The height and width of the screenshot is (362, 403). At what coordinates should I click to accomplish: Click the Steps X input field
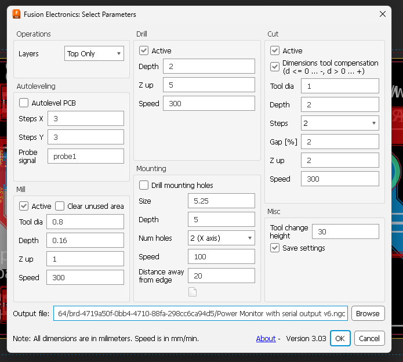click(x=86, y=118)
